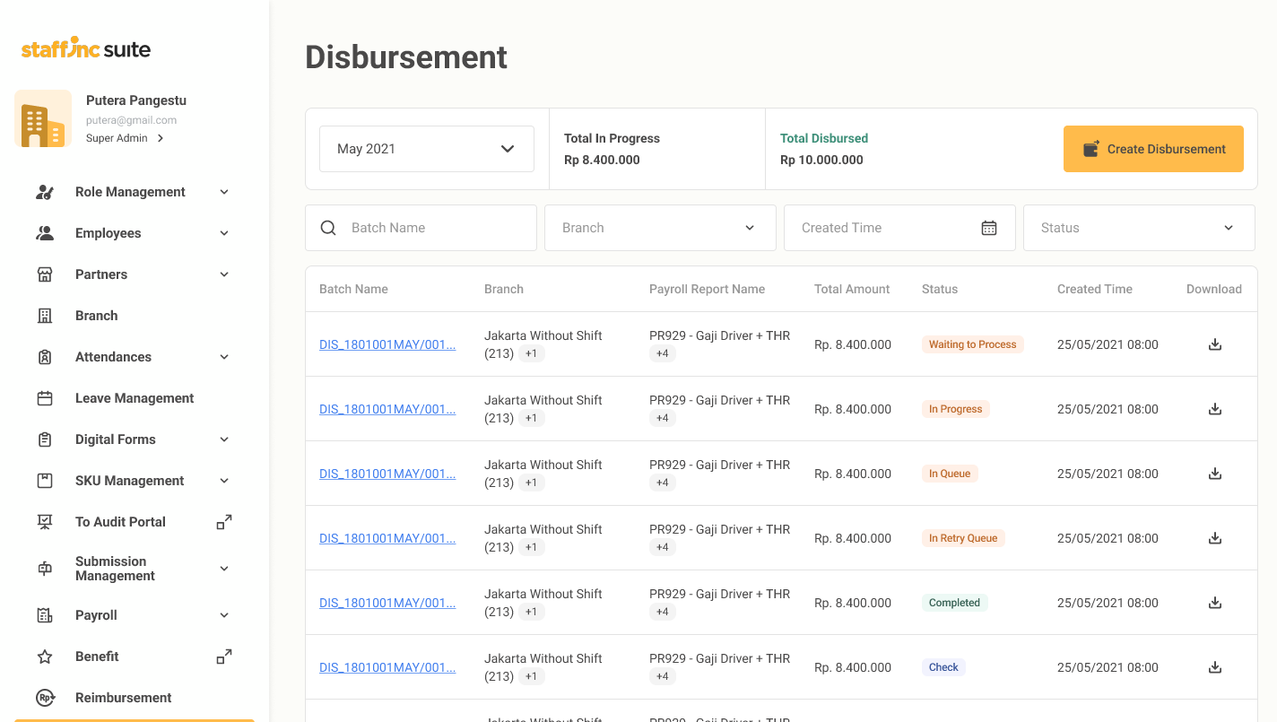
Task: Click the company building avatar
Action: click(43, 118)
